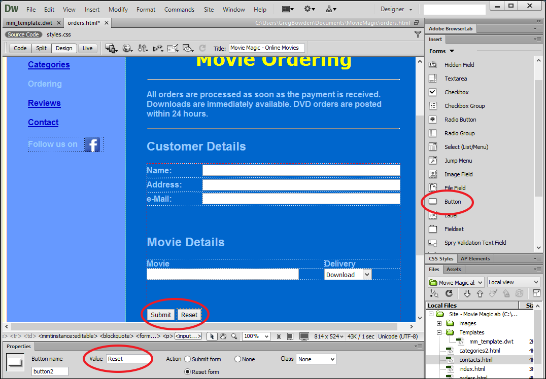546x379 pixels.
Task: Switch to the mm_template.dwt document tab
Action: point(29,23)
